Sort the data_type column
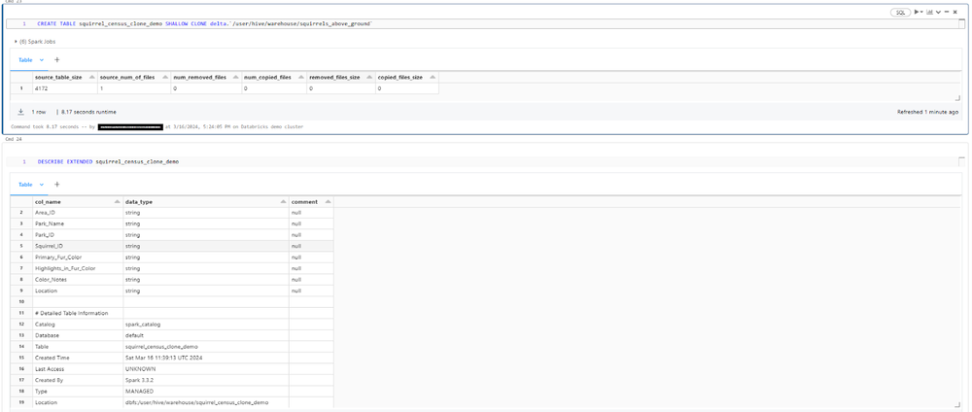This screenshot has height=412, width=972. 283,201
